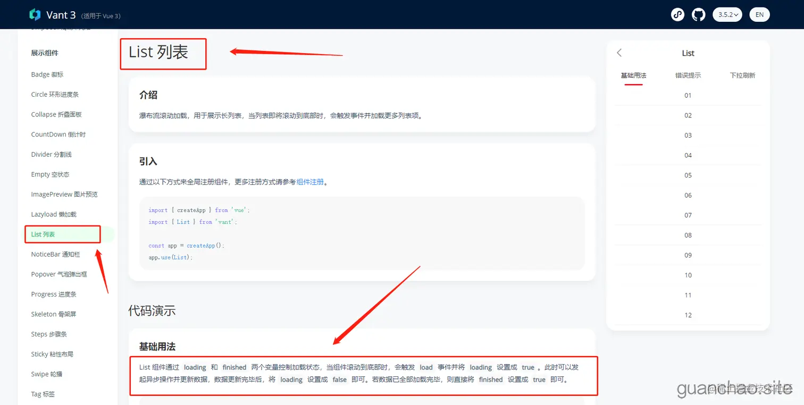Open Divider 分割线 in sidebar
This screenshot has width=804, height=405.
[51, 155]
